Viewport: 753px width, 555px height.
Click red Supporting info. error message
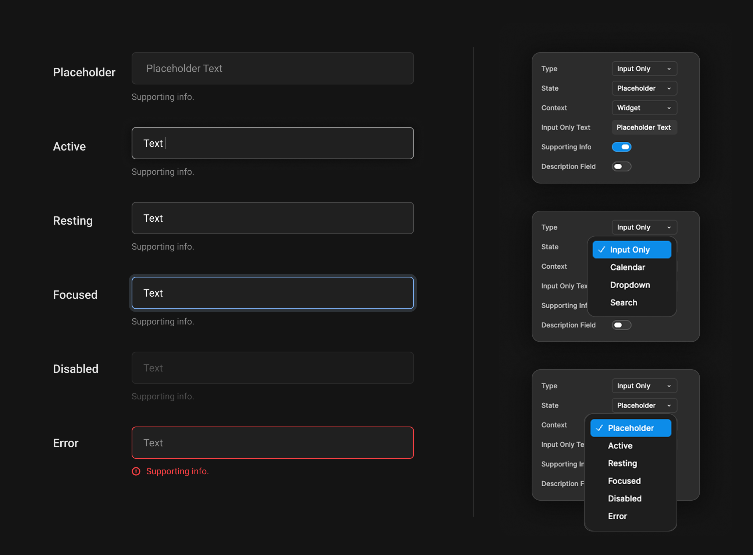coord(177,471)
